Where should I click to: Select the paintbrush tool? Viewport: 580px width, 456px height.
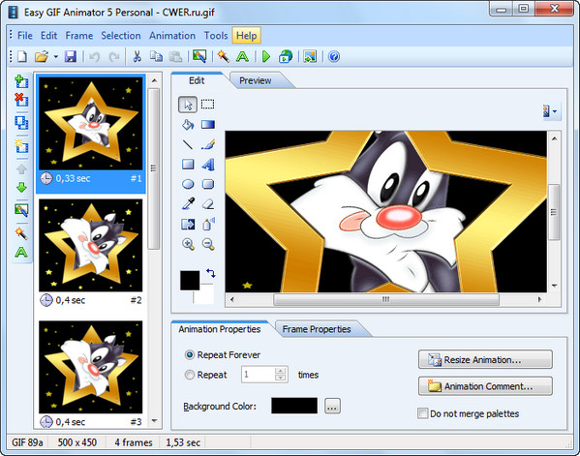[208, 144]
